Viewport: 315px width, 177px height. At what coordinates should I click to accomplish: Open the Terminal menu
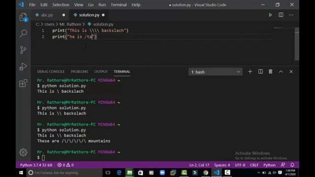(119, 5)
